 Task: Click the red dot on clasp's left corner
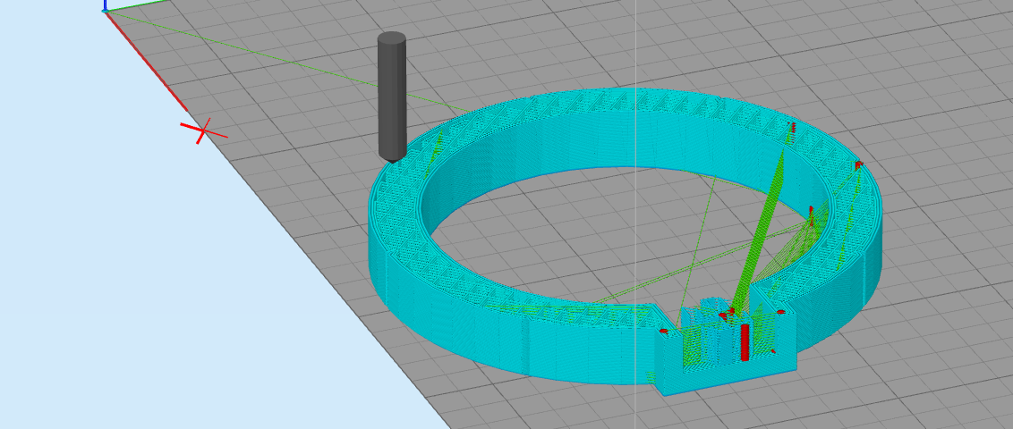(663, 331)
